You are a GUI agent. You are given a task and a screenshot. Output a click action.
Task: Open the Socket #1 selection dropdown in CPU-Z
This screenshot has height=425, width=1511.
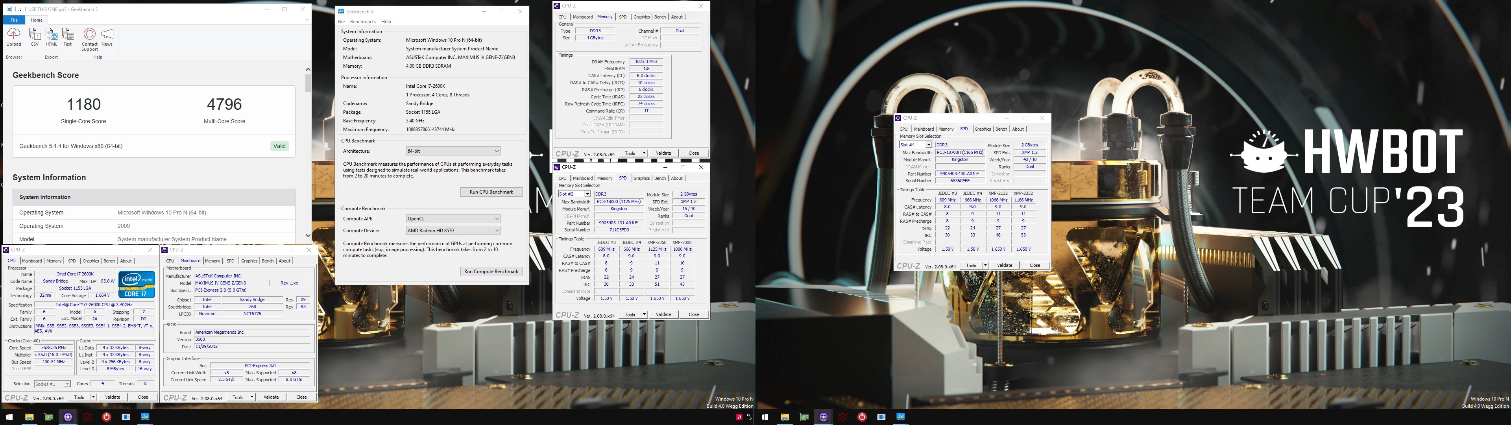point(67,384)
